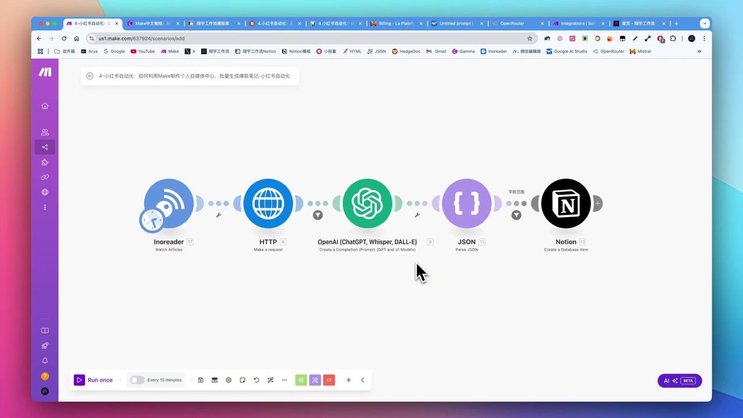Select the JSON Parse JSON module
The image size is (743, 418).
pyautogui.click(x=466, y=203)
